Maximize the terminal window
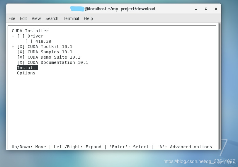This screenshot has width=238, height=167. pyautogui.click(x=206, y=9)
